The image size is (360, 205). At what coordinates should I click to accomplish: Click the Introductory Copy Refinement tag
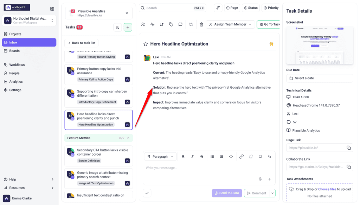97,102
